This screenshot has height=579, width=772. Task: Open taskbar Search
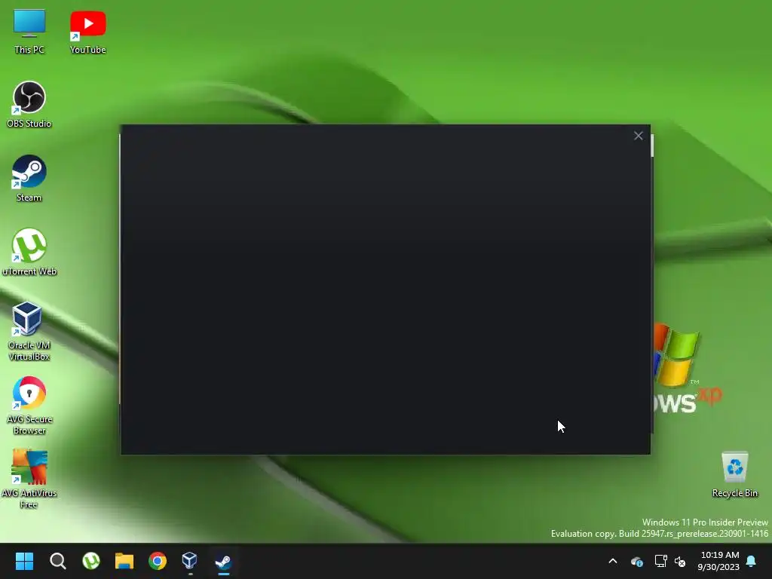click(57, 561)
